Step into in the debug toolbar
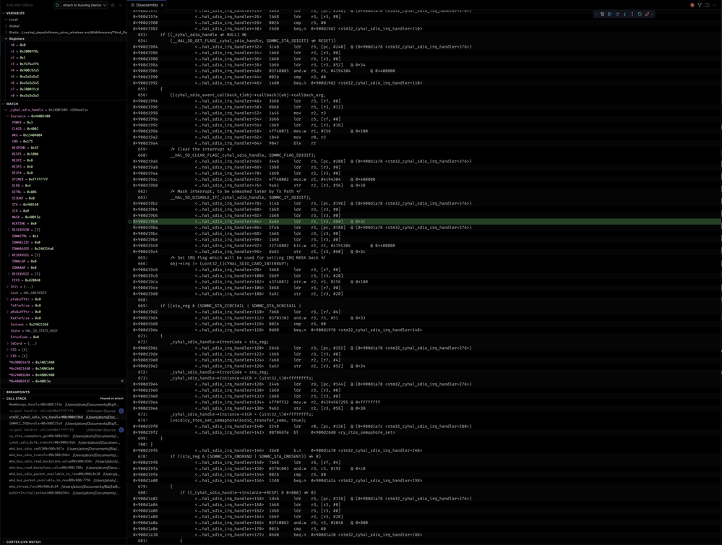 (625, 14)
